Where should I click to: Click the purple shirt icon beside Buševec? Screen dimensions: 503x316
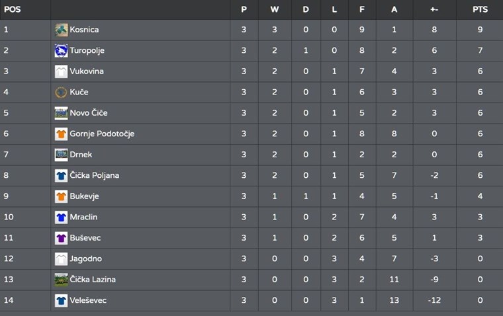point(61,238)
